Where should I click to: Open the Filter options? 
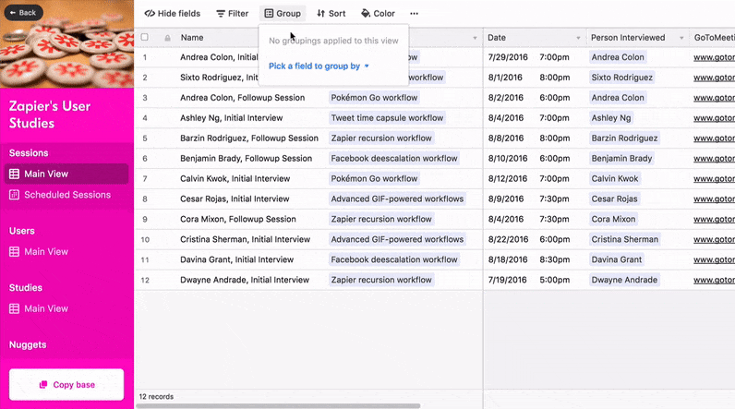pyautogui.click(x=232, y=14)
